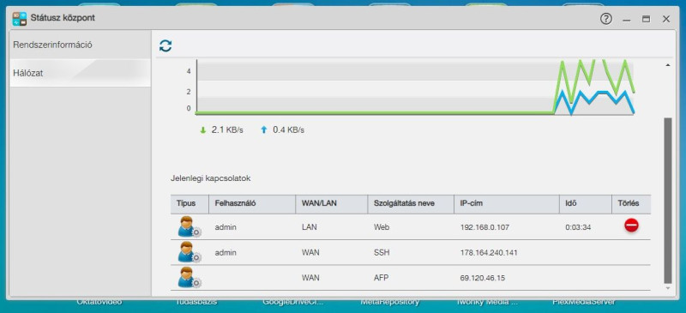Select IP address 178.164.240.141
This screenshot has height=313, width=686.
tap(489, 253)
